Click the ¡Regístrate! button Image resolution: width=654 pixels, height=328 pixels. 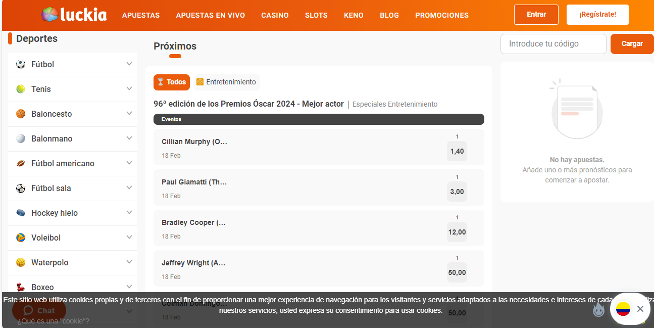(x=597, y=15)
